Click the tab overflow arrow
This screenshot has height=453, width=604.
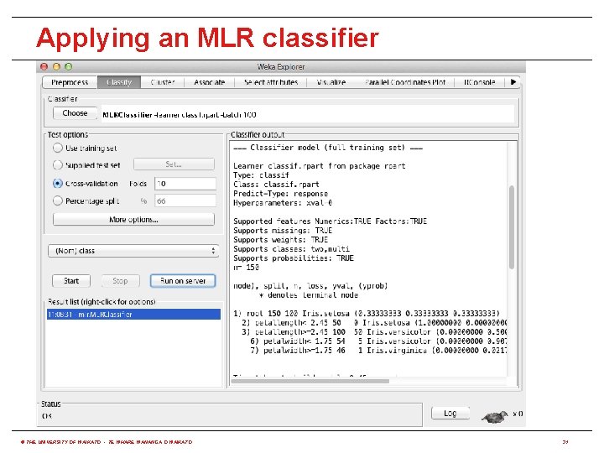[513, 82]
